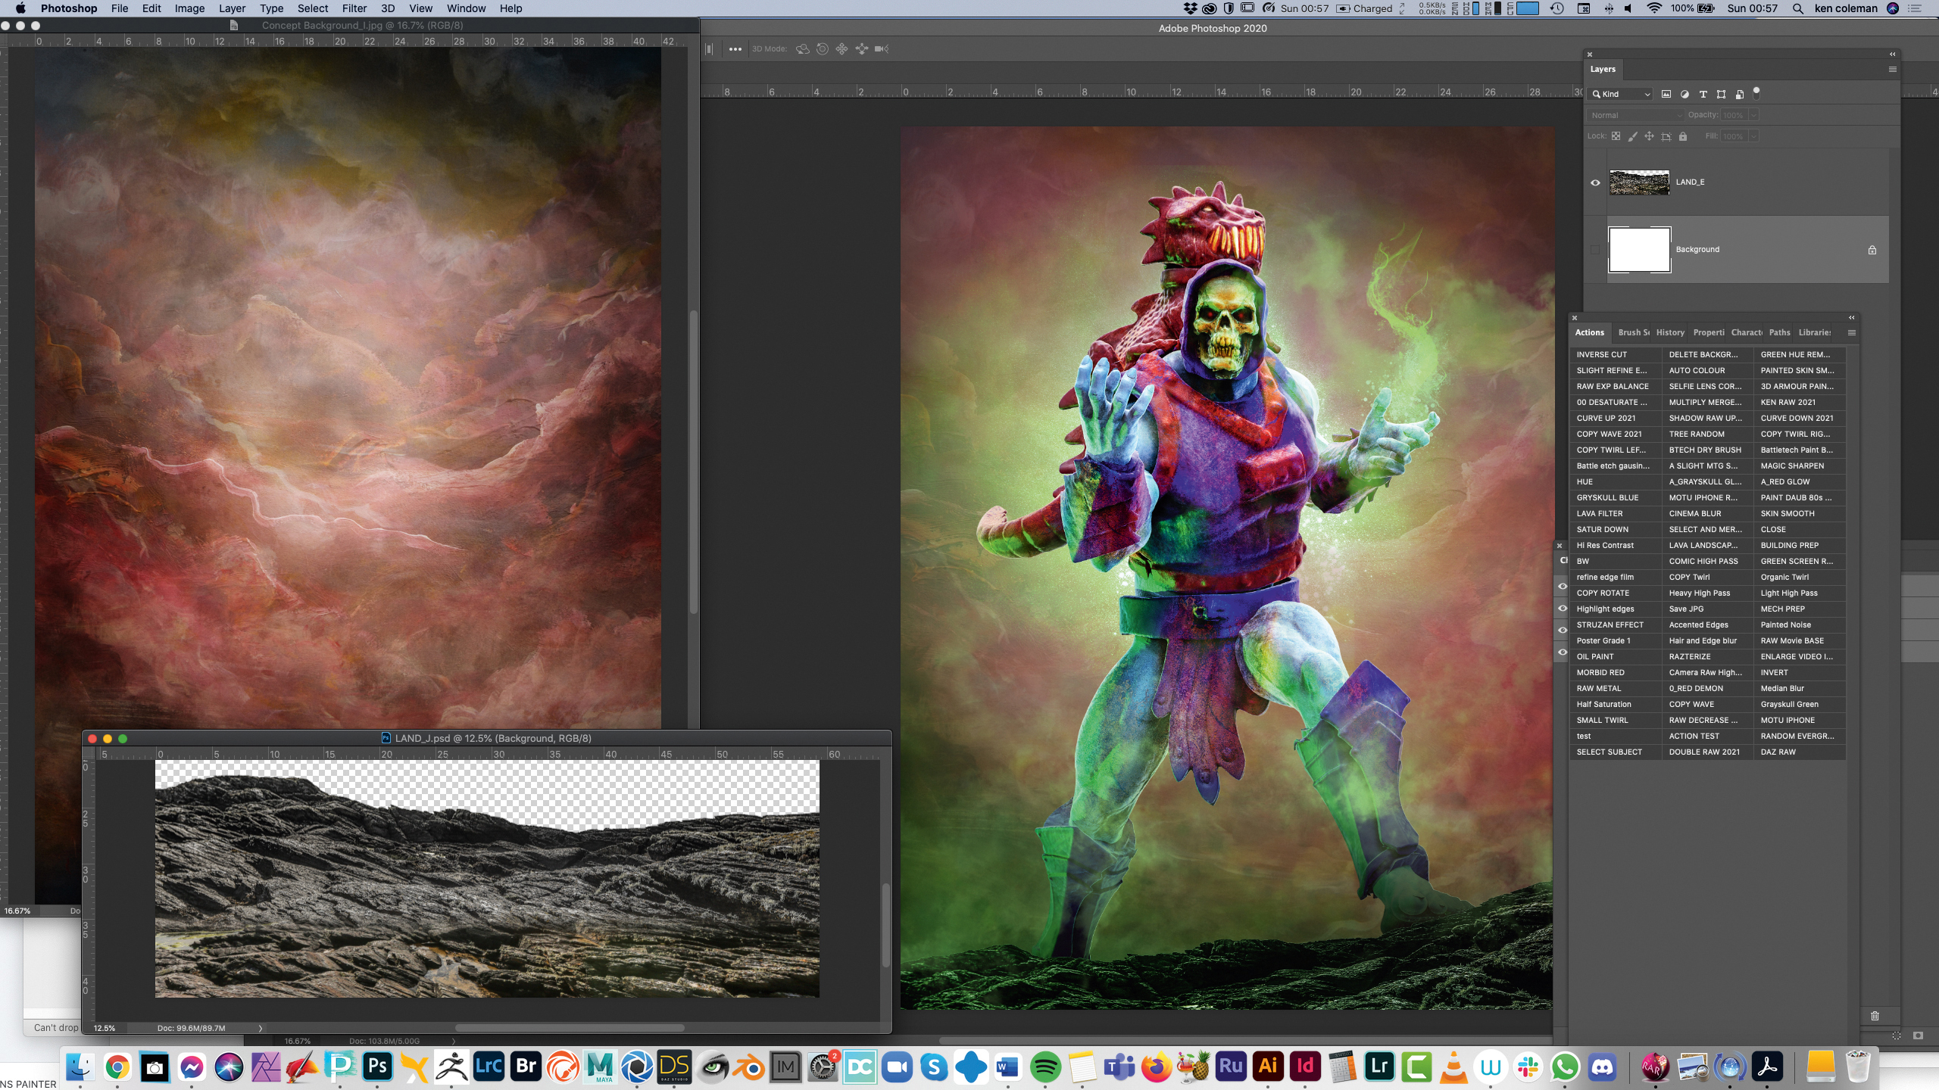Viewport: 1939px width, 1090px height.
Task: Click the trash delete icon at the panel bottom
Action: tap(1875, 1016)
